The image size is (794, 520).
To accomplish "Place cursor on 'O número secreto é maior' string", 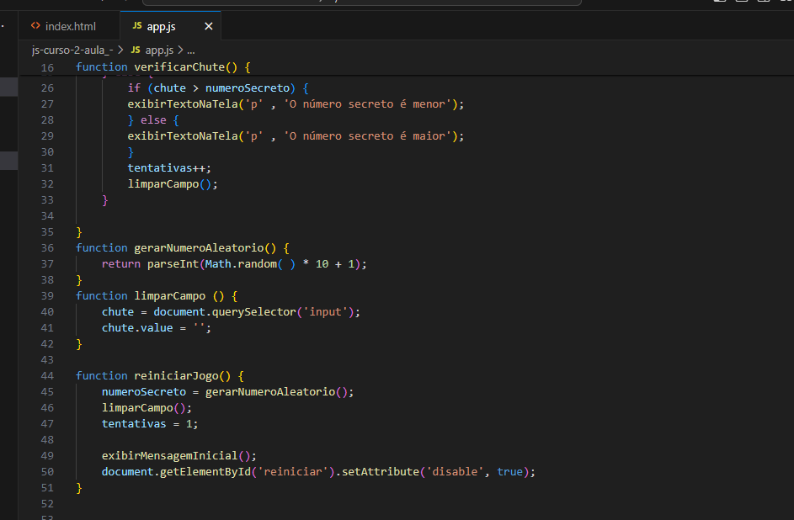I will point(367,136).
